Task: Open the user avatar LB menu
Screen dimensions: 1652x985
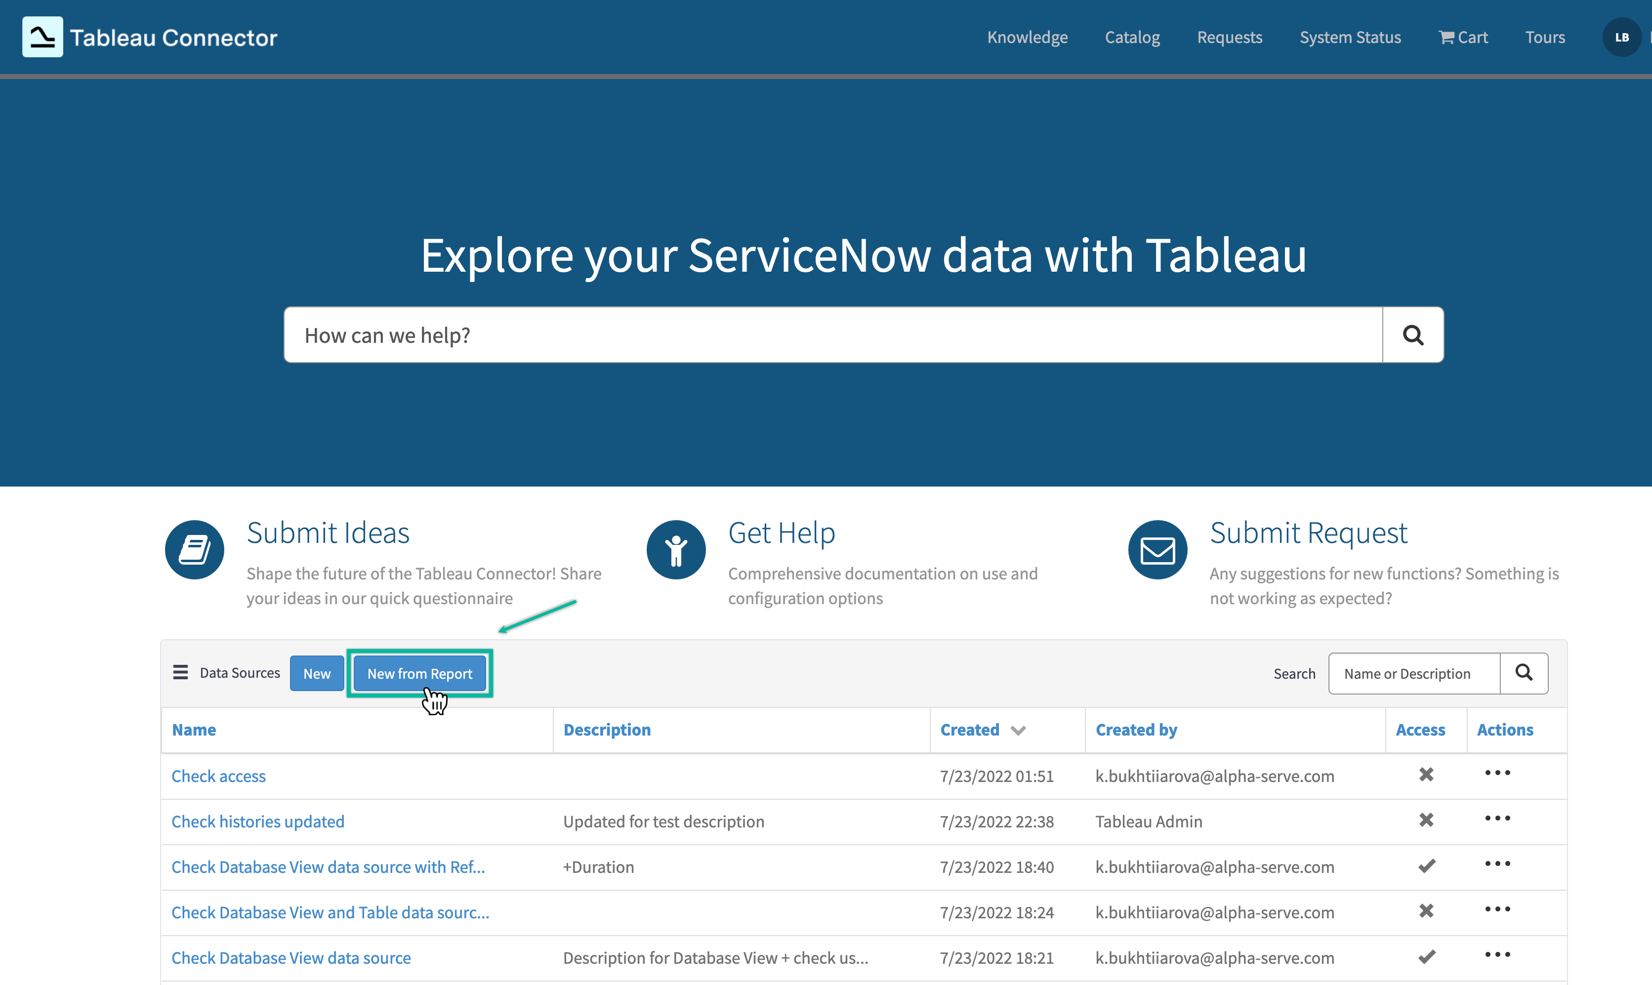Action: click(x=1622, y=37)
